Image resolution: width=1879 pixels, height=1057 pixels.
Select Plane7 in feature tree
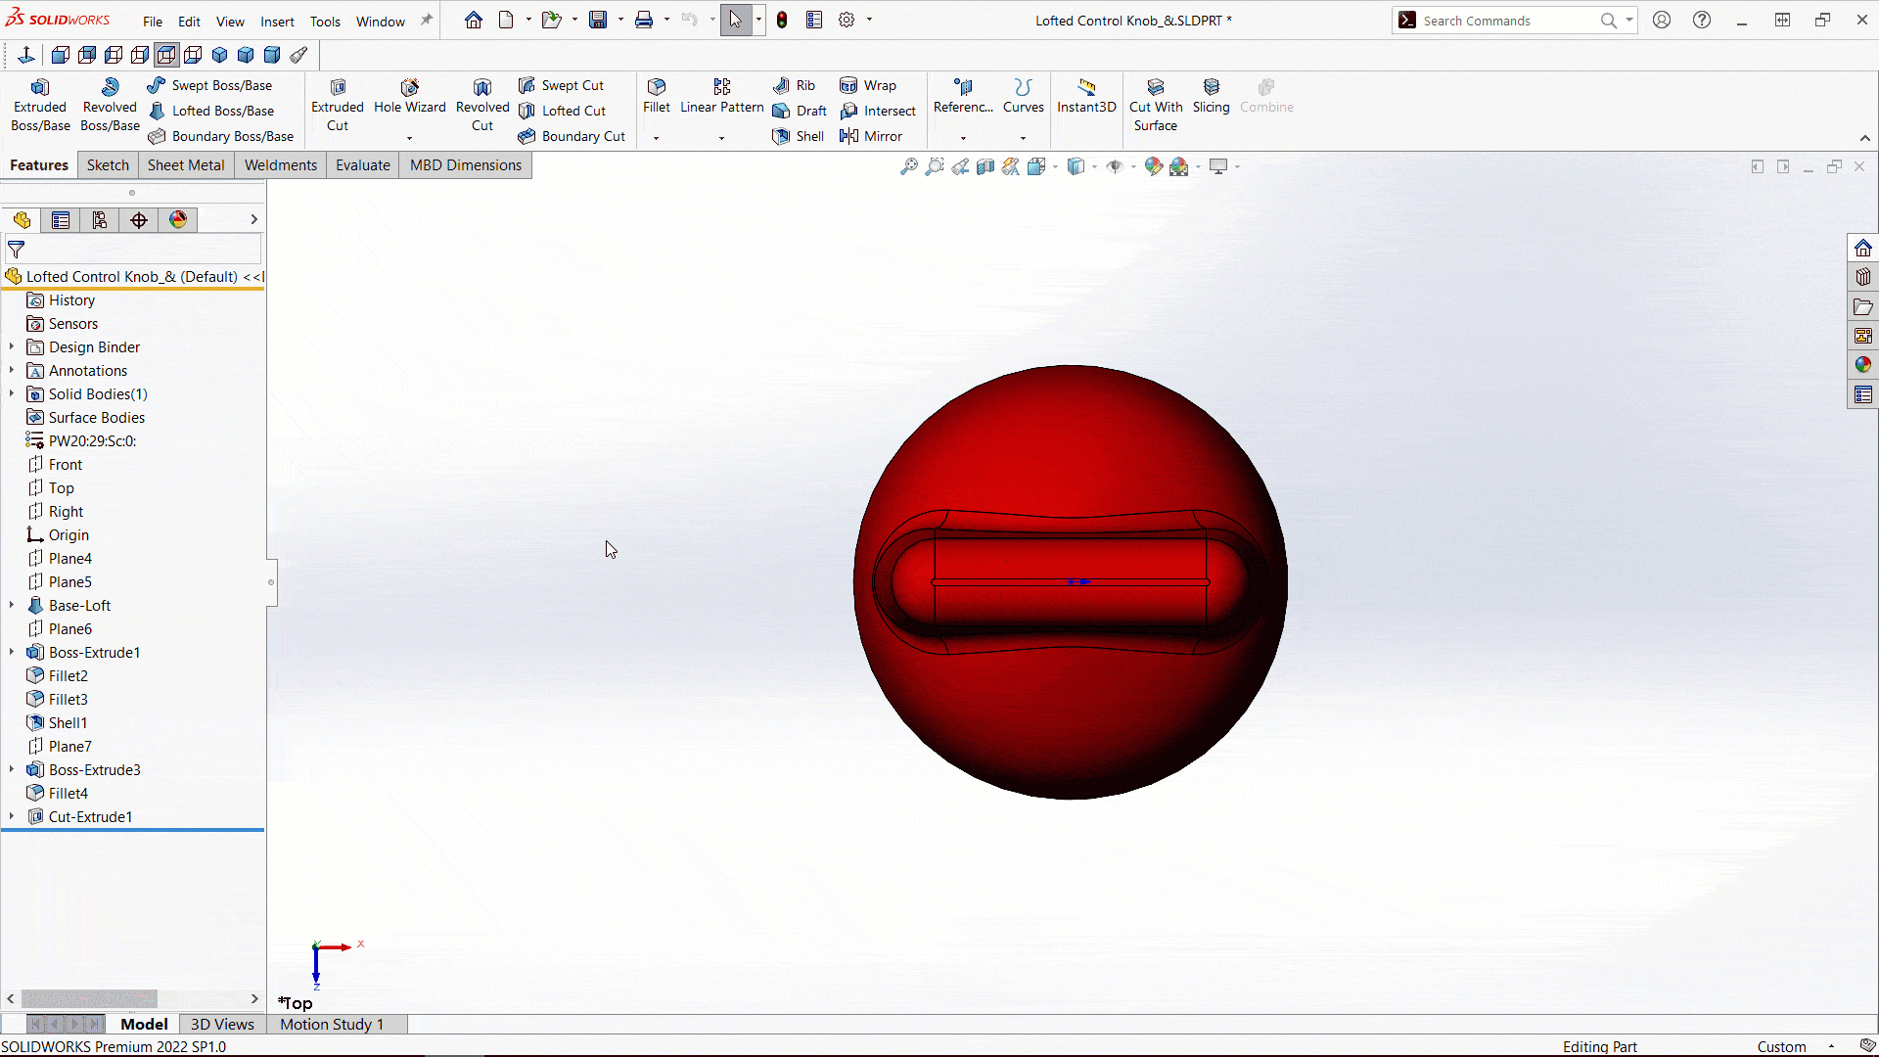coord(70,746)
